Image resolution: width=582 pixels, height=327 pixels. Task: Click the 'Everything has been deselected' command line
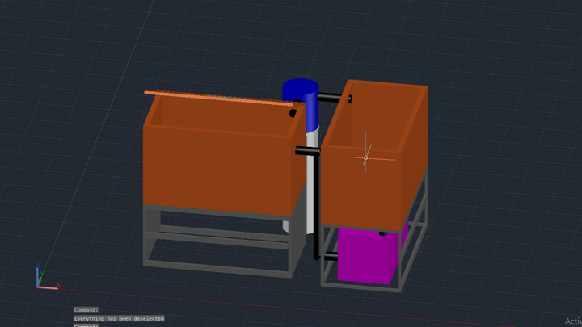point(118,318)
